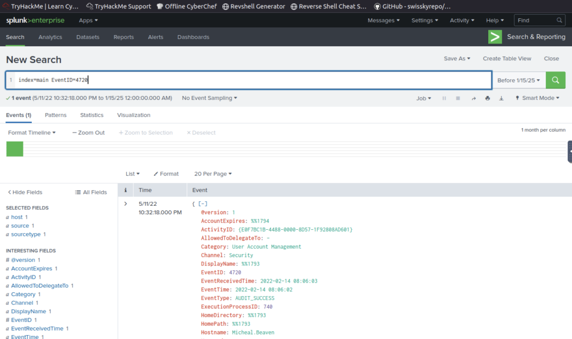Open the Revshell Generator bookmark

pos(254,6)
